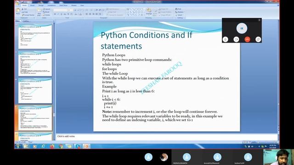Switch to the Home ribbon tab
This screenshot has height=165, width=294.
pos(24,5)
